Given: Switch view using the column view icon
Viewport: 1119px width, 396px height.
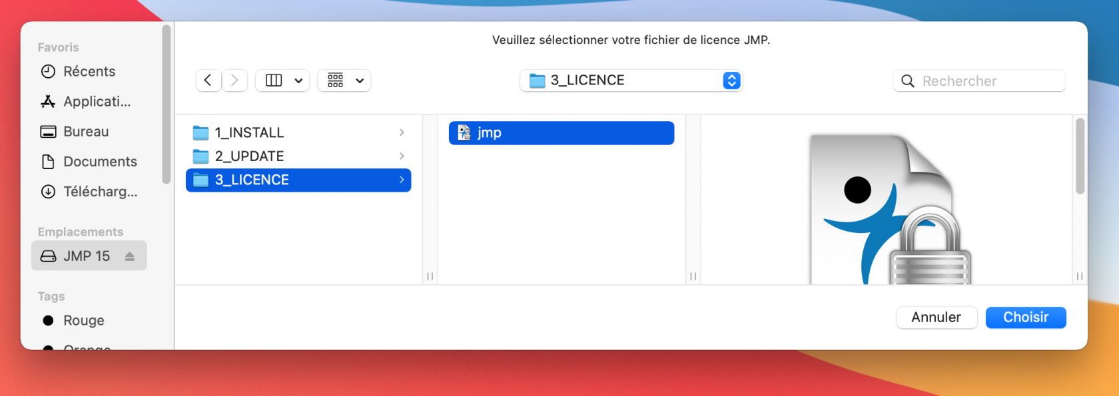Looking at the screenshot, I should click(x=274, y=81).
